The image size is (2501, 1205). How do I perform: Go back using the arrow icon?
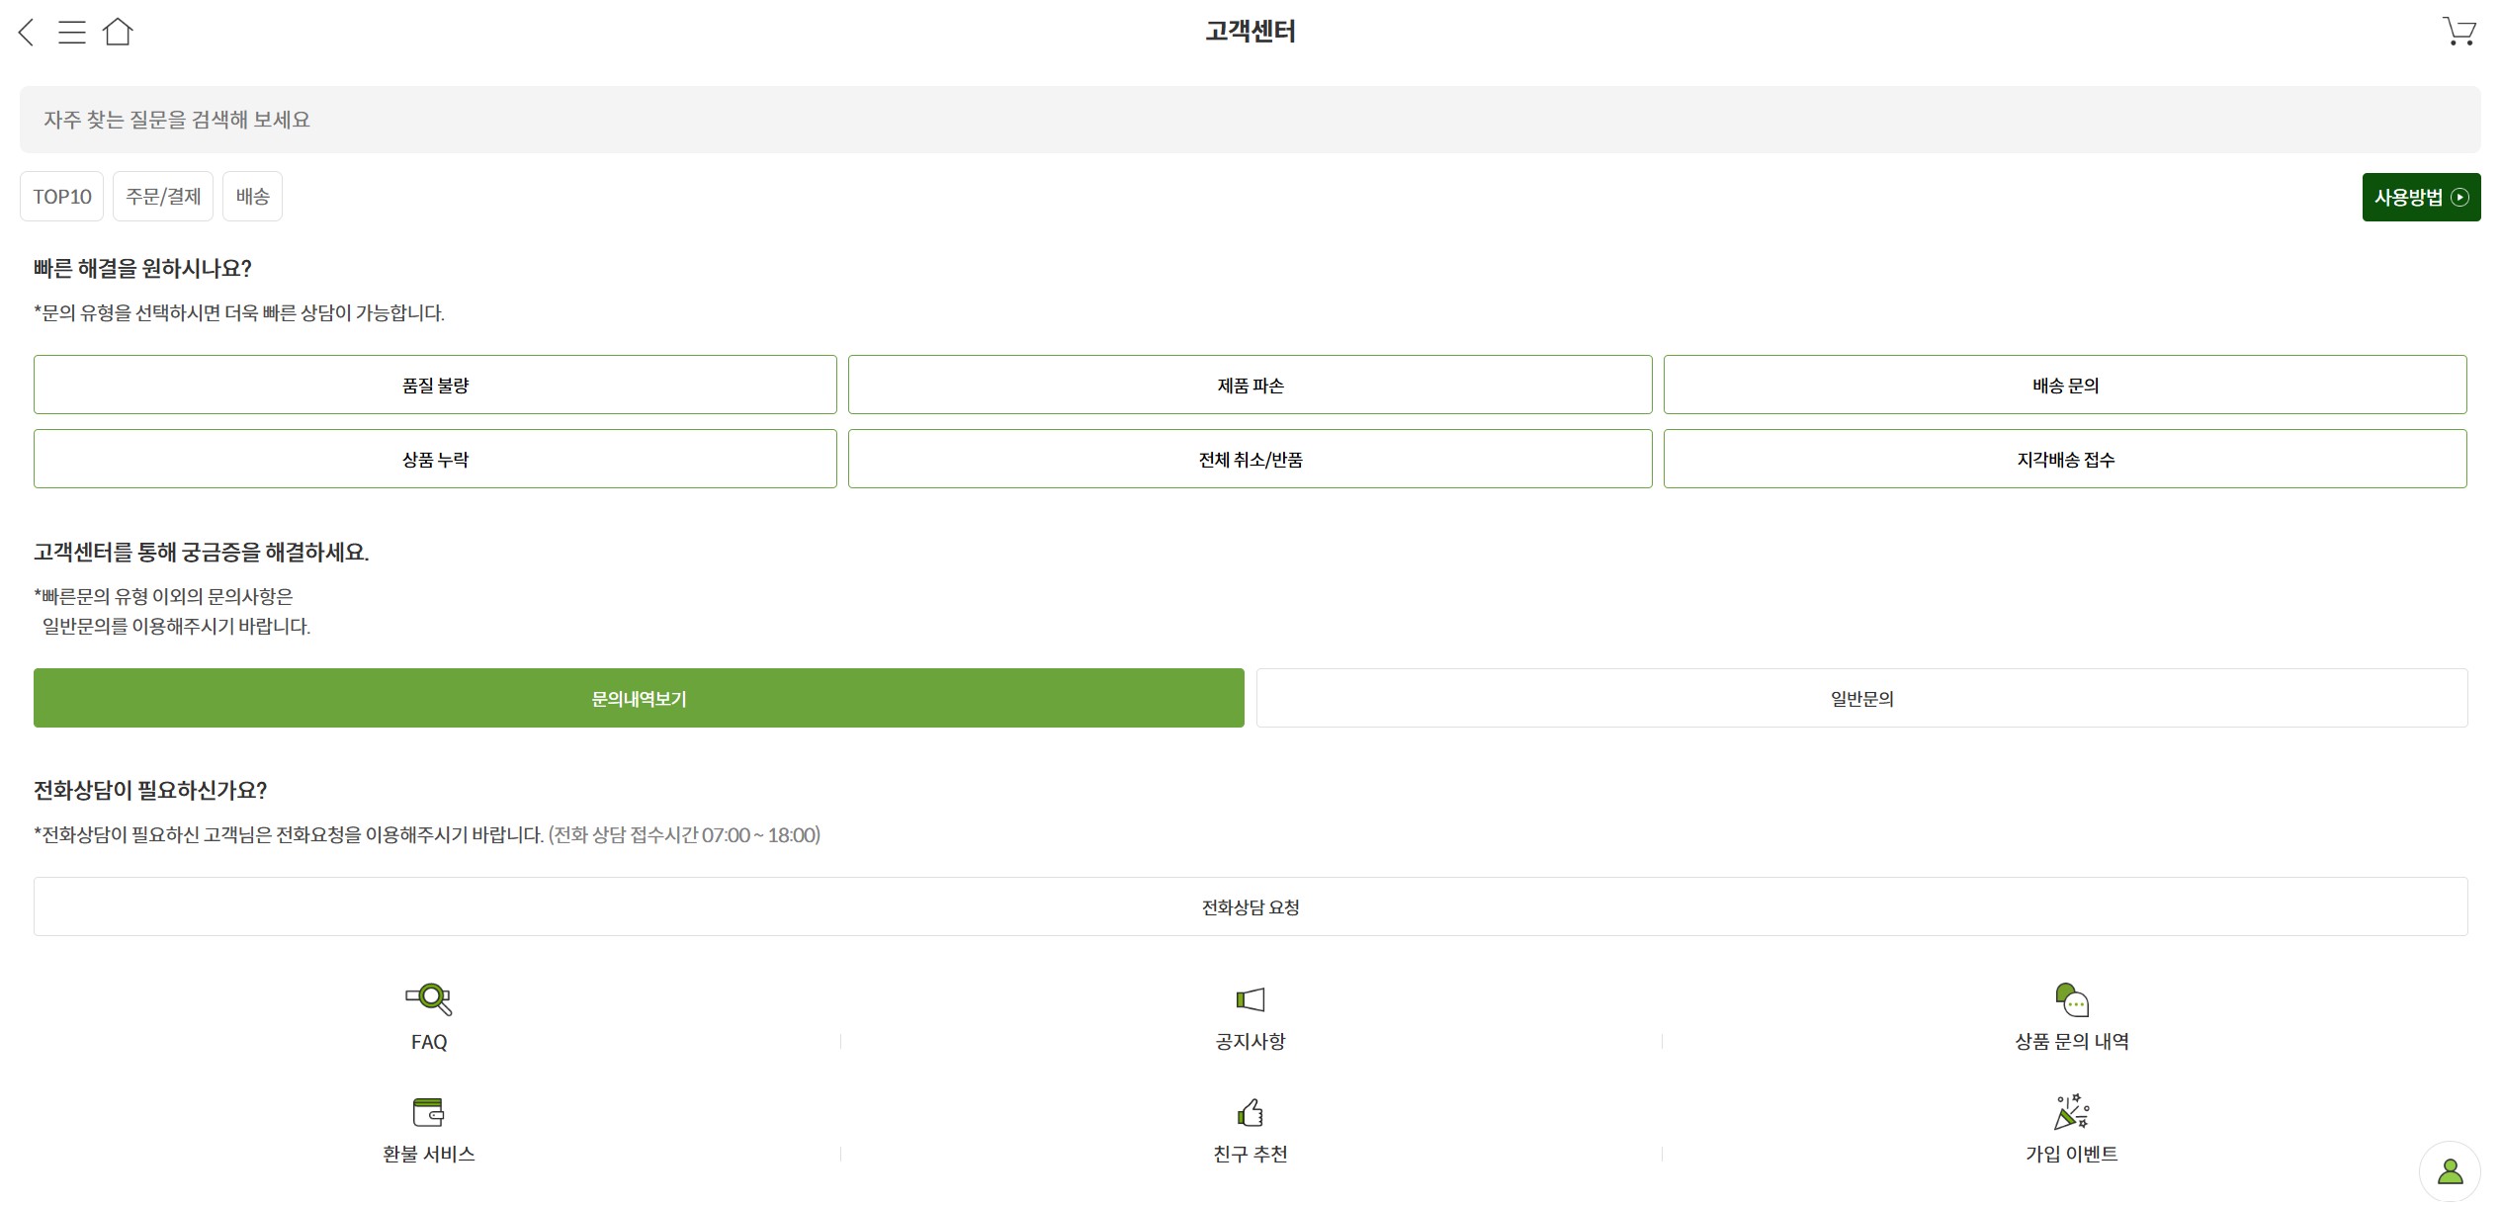[x=27, y=32]
